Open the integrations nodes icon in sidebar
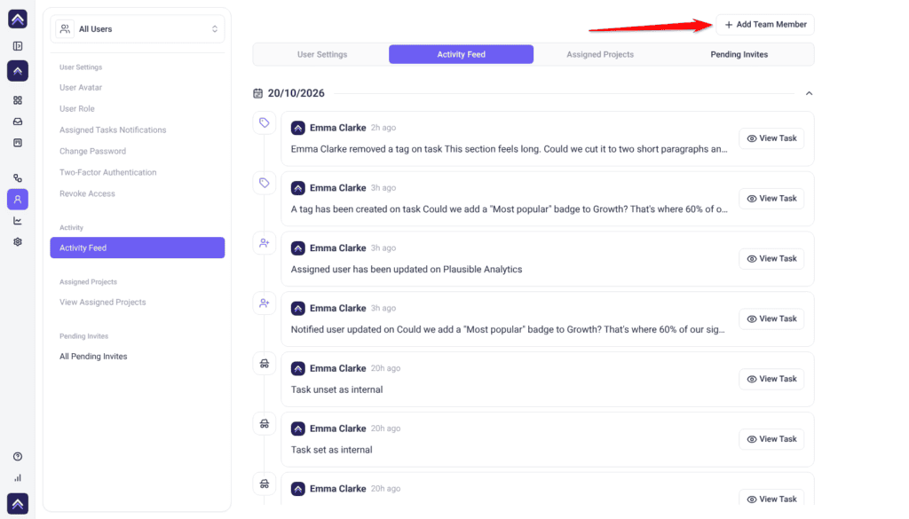This screenshot has height=519, width=909. tap(18, 177)
